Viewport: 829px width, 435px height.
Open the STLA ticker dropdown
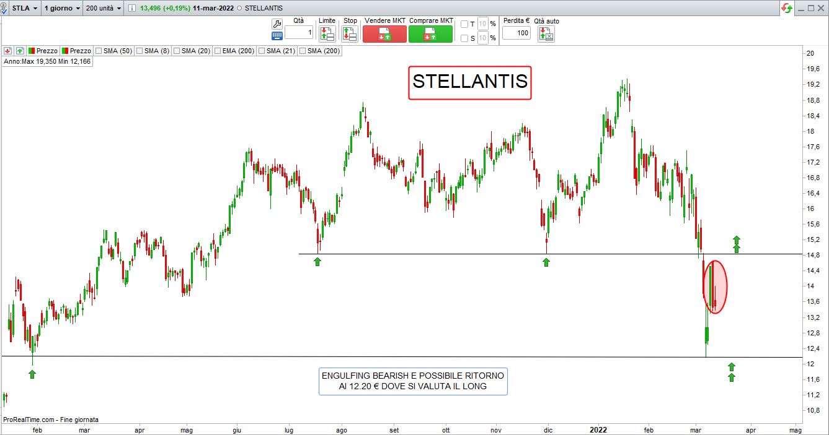[x=25, y=9]
